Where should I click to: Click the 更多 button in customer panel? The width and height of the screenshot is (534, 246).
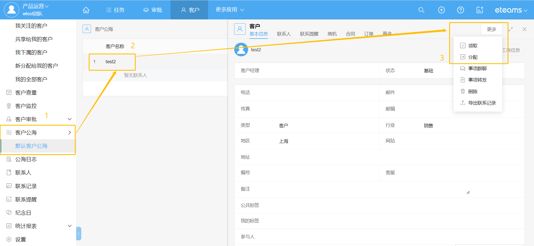491,29
